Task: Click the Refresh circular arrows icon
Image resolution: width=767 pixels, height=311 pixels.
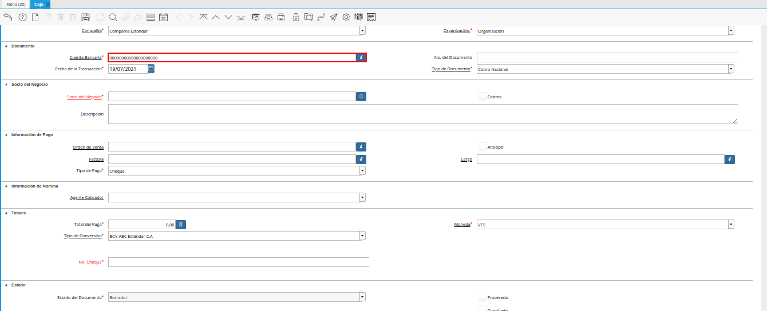Action: [100, 17]
